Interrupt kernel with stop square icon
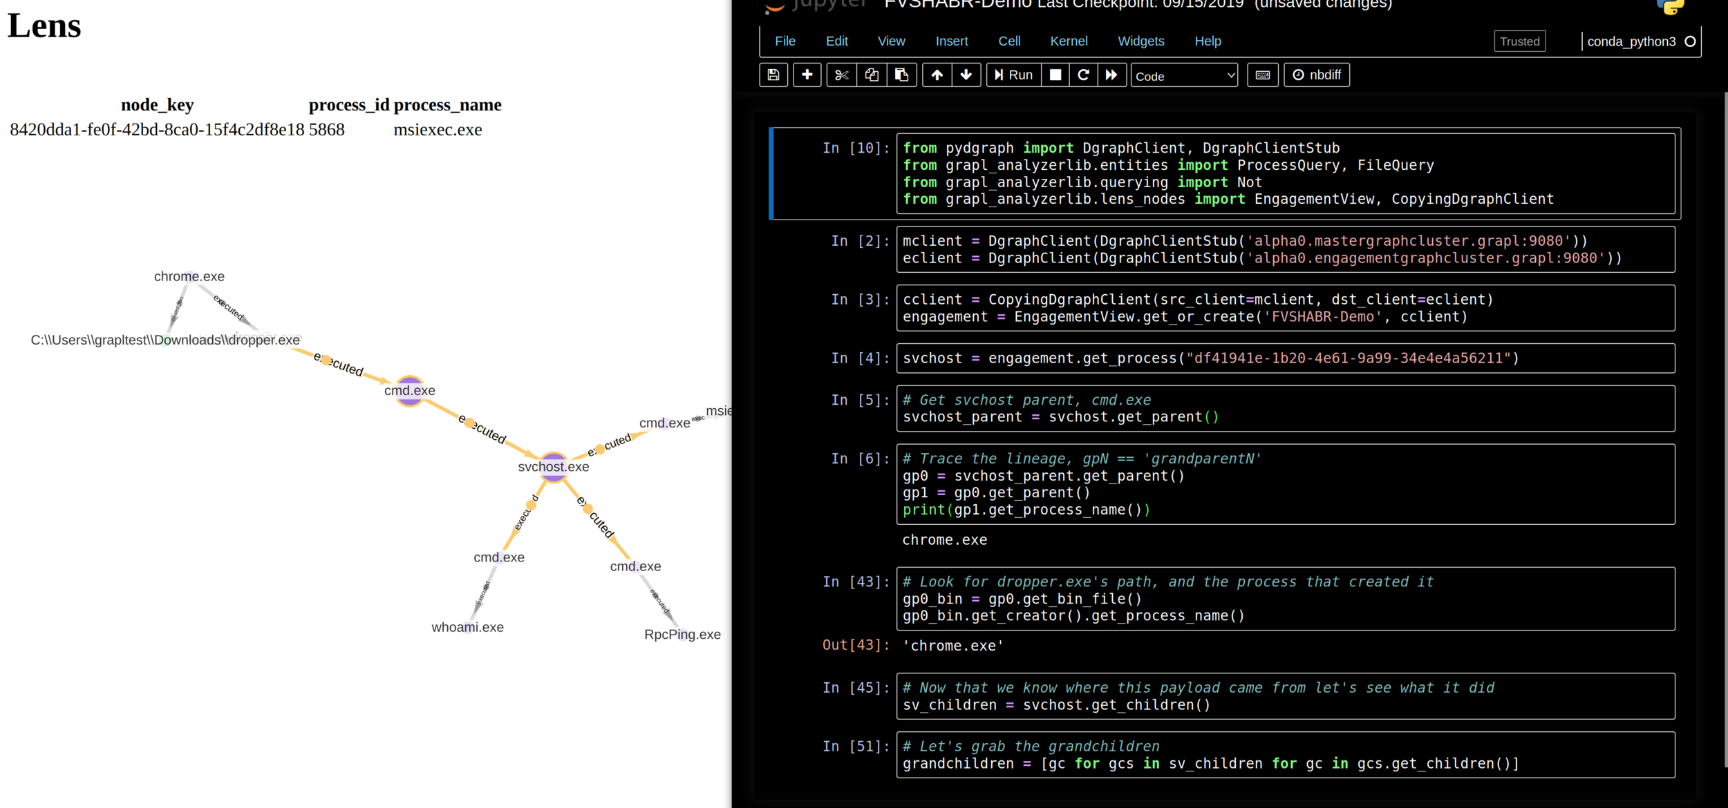 click(1055, 75)
